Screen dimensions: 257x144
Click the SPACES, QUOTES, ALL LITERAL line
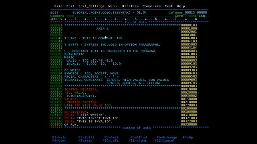[x=133, y=83]
